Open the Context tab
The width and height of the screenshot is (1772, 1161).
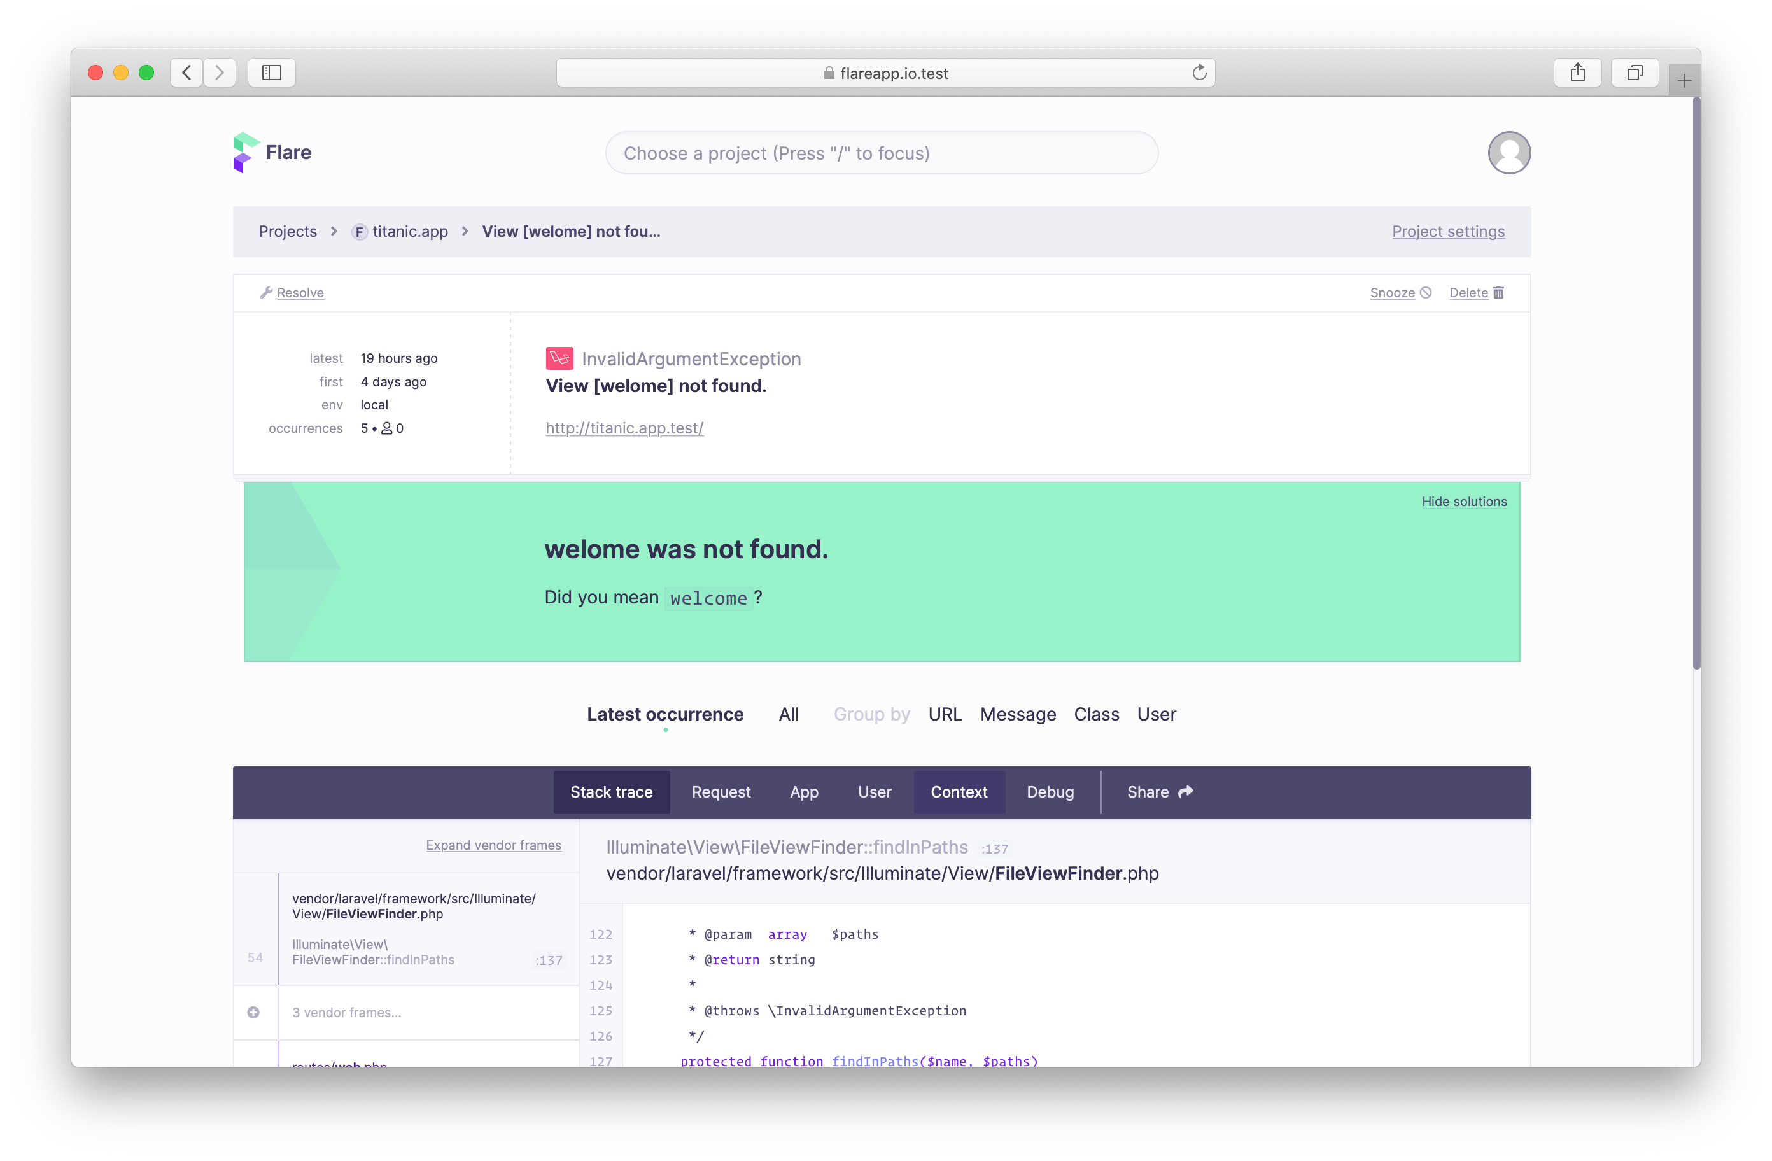pos(959,792)
